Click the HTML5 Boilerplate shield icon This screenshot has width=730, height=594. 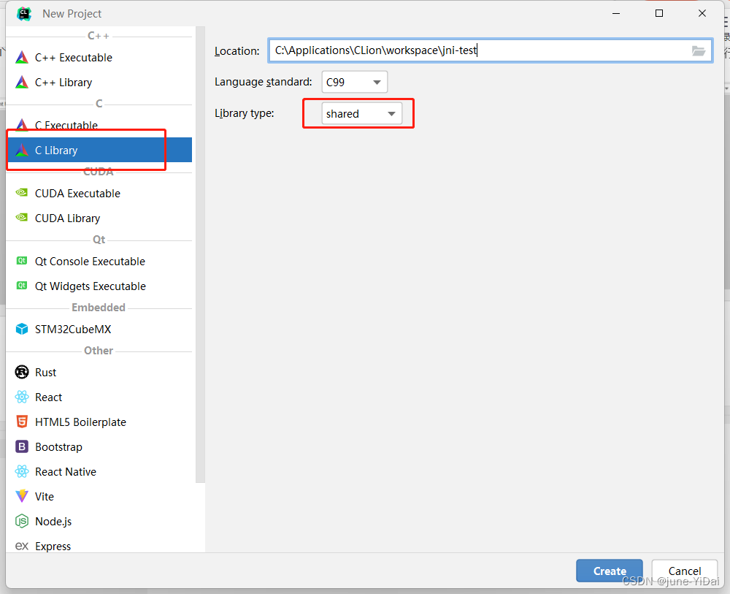[x=22, y=422]
